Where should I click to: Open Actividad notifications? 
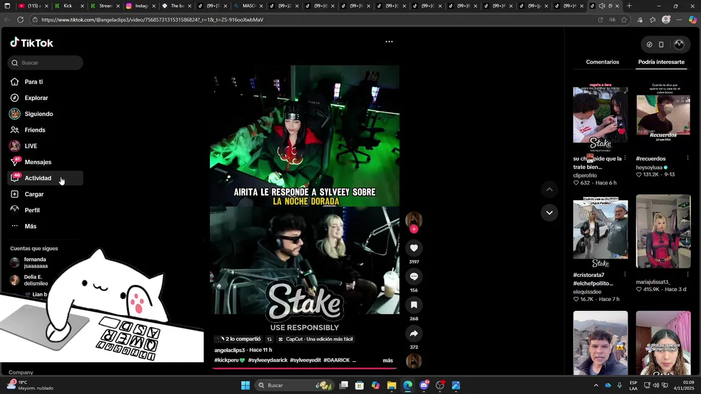tap(45, 178)
